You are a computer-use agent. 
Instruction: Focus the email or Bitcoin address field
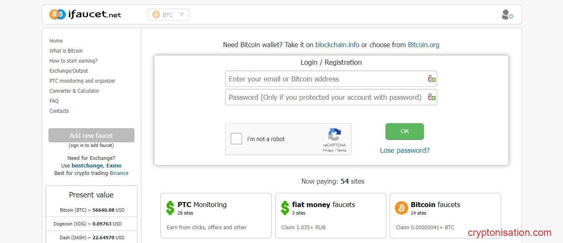click(326, 79)
